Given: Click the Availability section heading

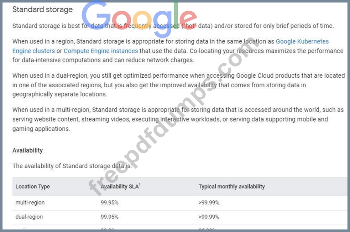Looking at the screenshot, I should [27, 150].
